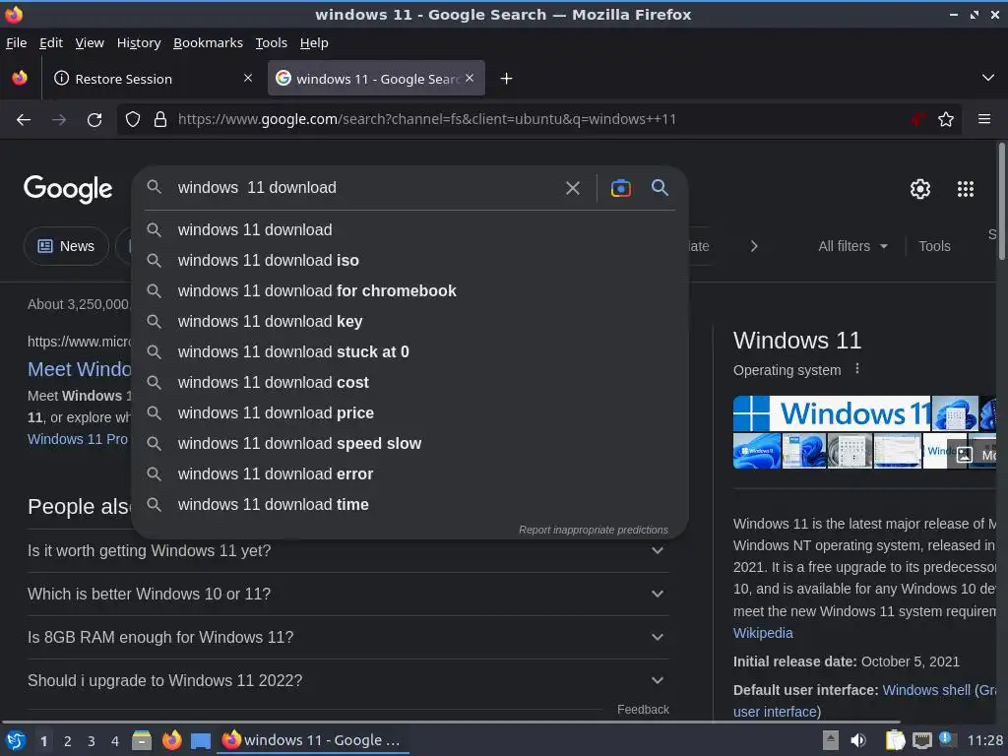Open the Tools menu

point(272,42)
